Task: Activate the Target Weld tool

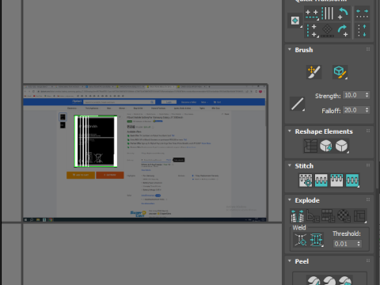Action: (x=300, y=240)
